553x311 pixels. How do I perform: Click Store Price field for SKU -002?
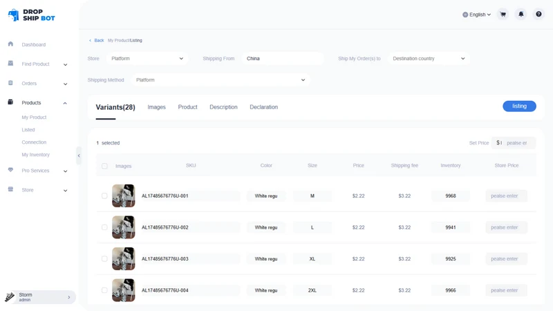click(507, 227)
